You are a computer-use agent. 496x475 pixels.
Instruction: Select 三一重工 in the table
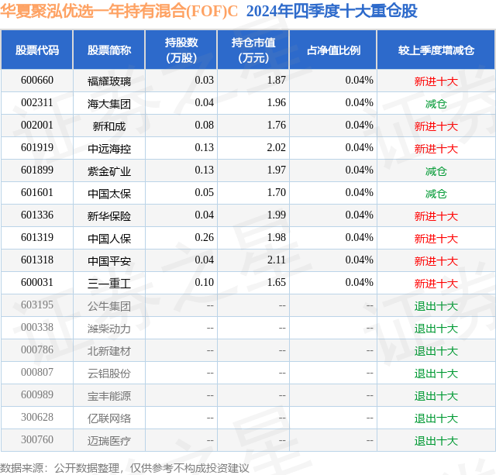[x=109, y=284]
